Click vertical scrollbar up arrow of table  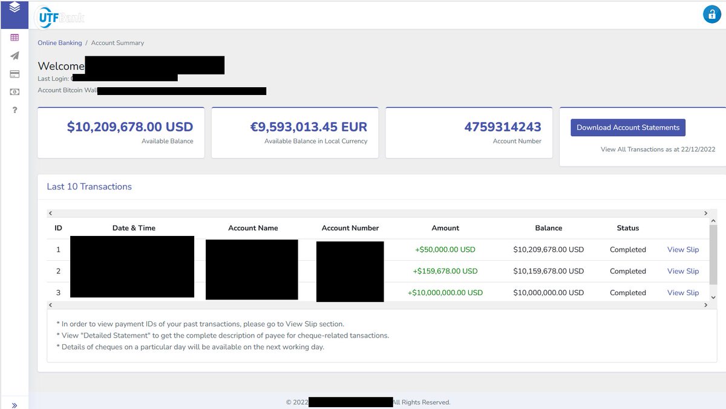tap(713, 221)
